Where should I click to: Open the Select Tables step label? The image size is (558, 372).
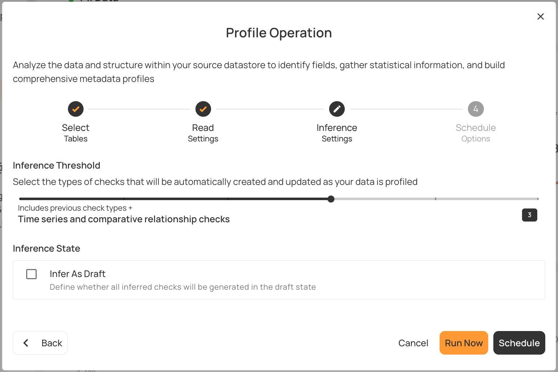(76, 133)
